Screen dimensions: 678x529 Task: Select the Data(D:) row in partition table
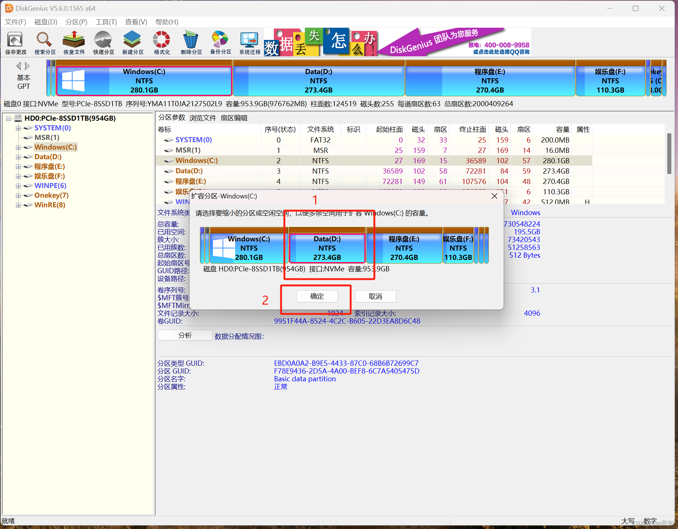[374, 171]
